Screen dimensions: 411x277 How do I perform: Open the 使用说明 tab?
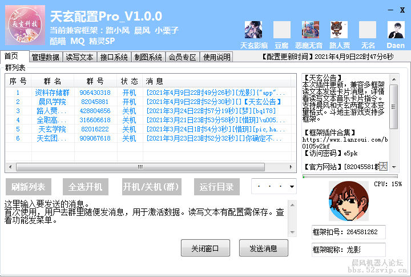tap(216, 57)
